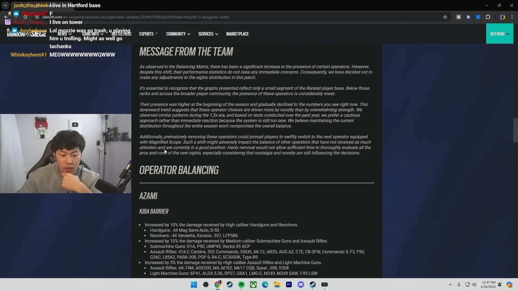518x291 pixels.
Task: Open the Xbox Game Bar taskbar icon
Action: coord(325,285)
